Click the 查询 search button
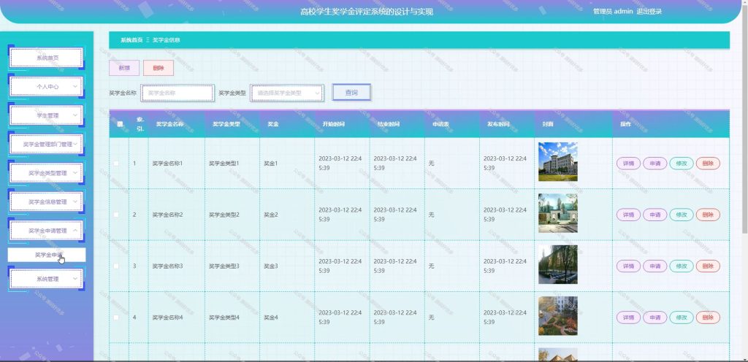 [351, 93]
